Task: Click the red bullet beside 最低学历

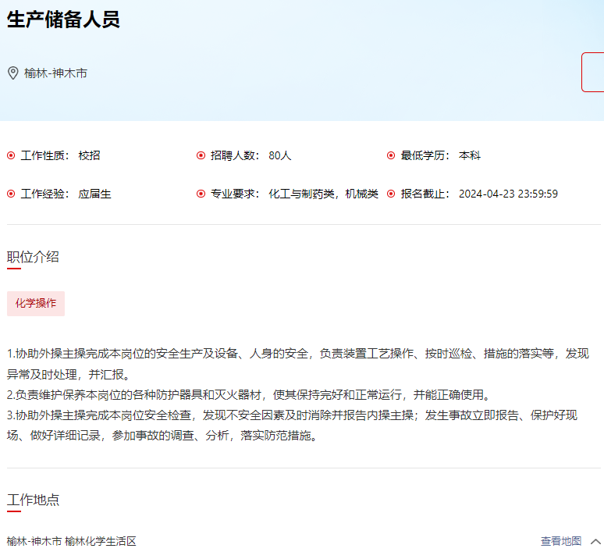Action: point(391,155)
